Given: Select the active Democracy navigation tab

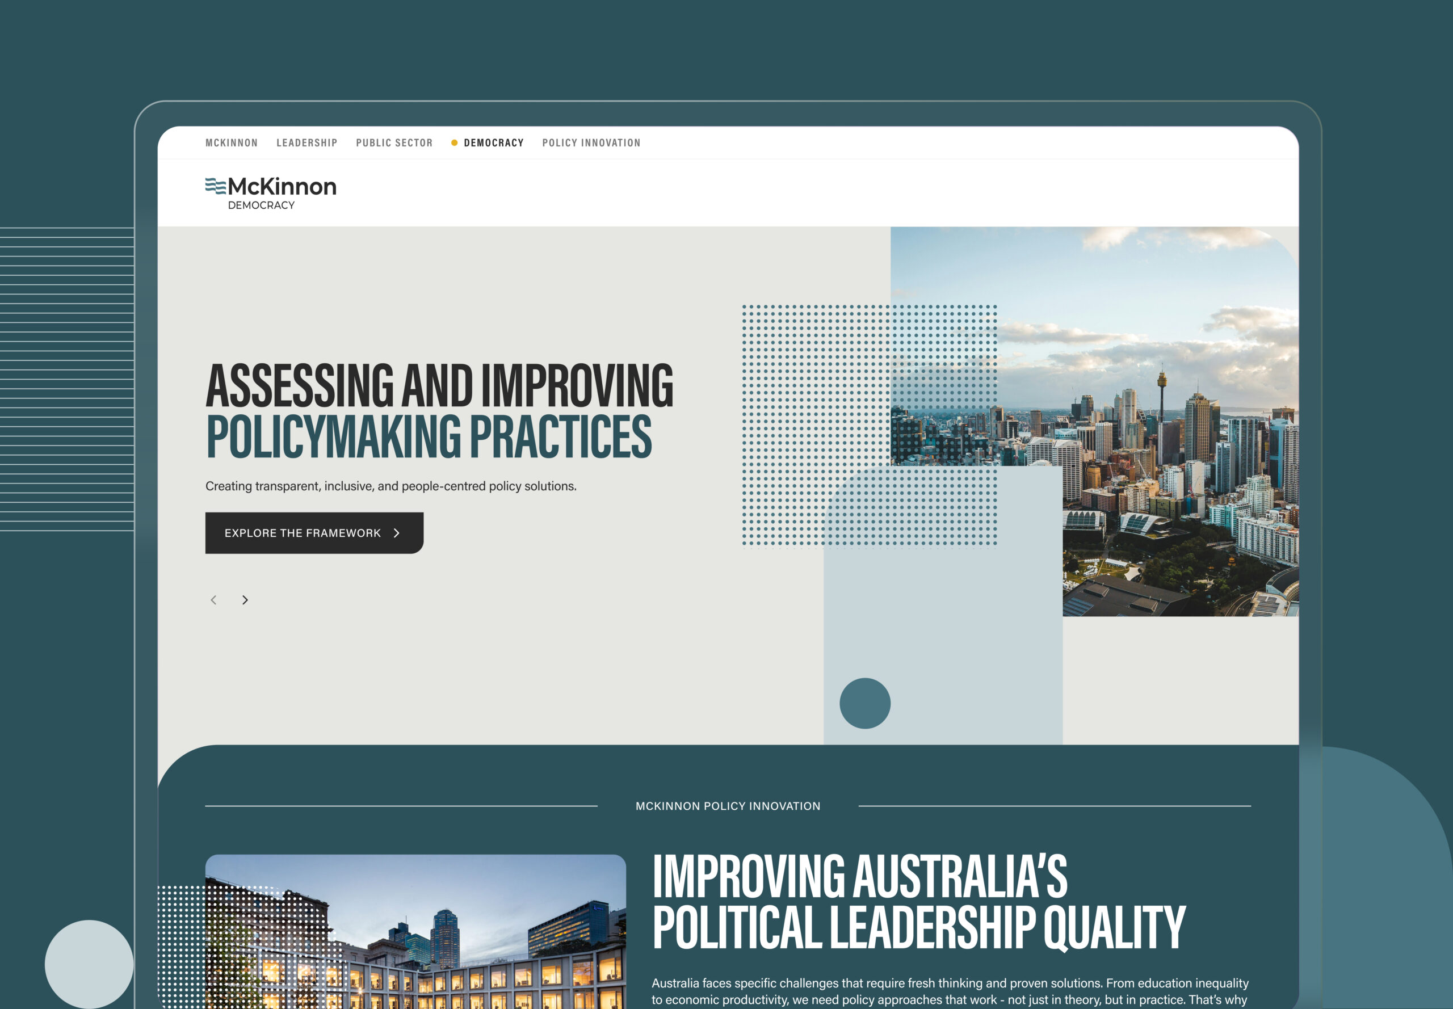Looking at the screenshot, I should (x=493, y=143).
